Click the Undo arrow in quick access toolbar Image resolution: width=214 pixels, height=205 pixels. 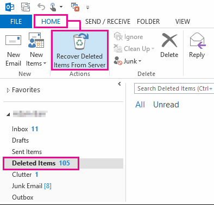pyautogui.click(x=41, y=7)
